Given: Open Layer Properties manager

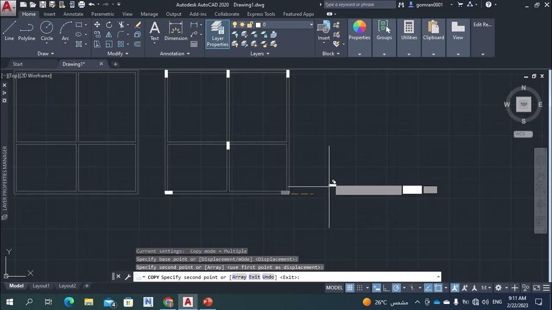Looking at the screenshot, I should 217,34.
